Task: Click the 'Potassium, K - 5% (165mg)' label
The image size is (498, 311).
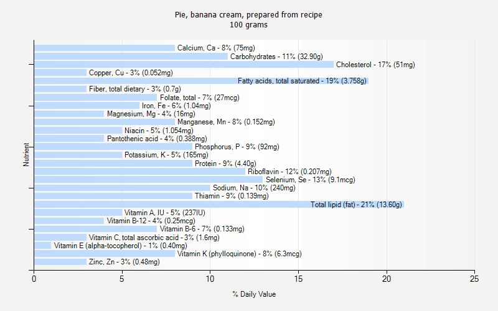Action: click(166, 155)
